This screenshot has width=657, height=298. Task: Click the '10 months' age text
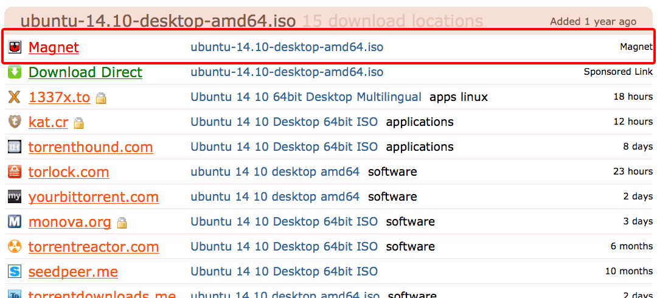[630, 272]
